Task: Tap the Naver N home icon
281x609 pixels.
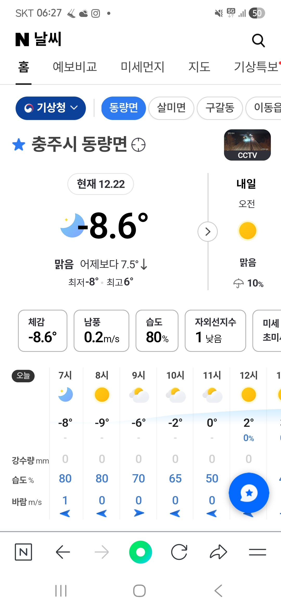Action: point(23,552)
